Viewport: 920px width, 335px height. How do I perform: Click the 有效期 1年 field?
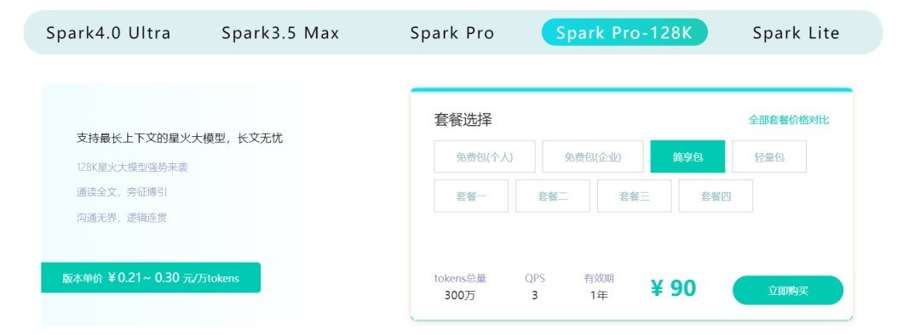(x=599, y=296)
